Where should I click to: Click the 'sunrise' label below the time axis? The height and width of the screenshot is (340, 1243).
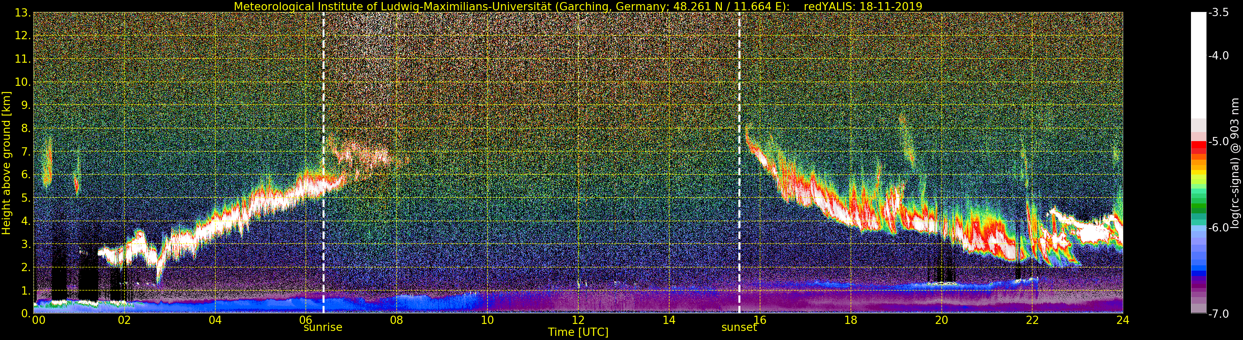(323, 327)
